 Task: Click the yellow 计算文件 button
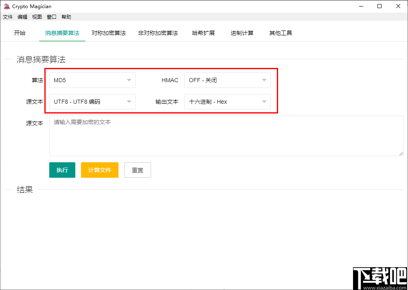[99, 170]
